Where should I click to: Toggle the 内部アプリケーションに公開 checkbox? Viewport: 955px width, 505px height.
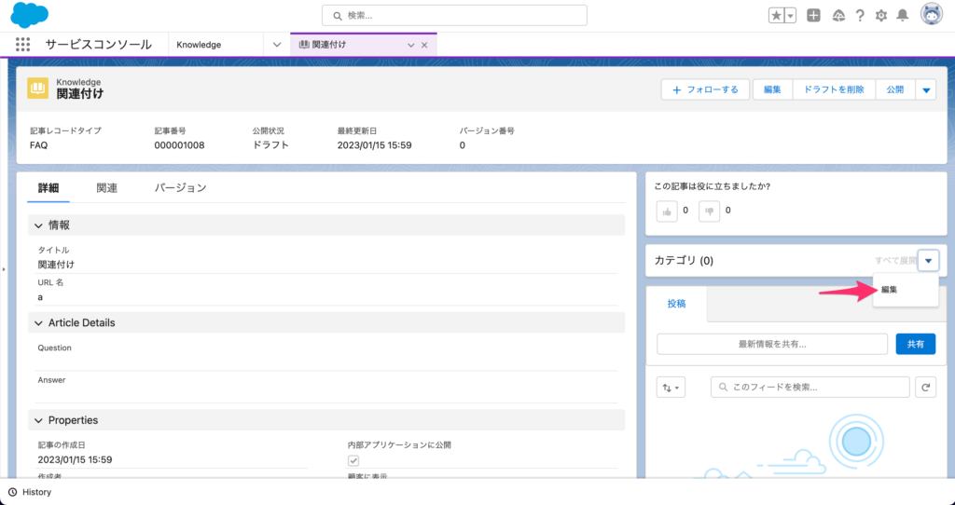coord(353,460)
